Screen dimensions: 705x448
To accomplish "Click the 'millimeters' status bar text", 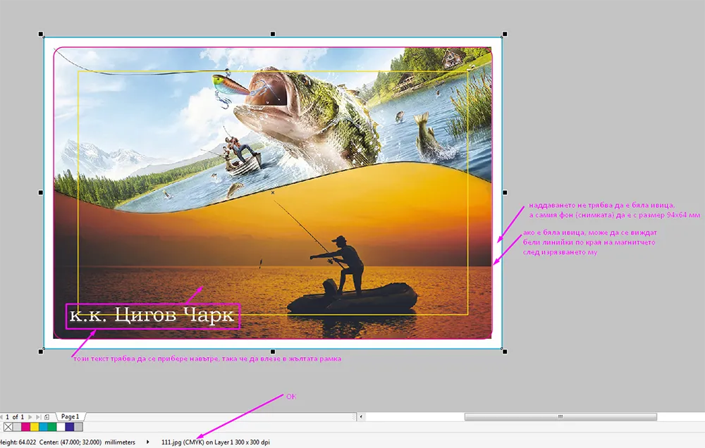I will [120, 442].
